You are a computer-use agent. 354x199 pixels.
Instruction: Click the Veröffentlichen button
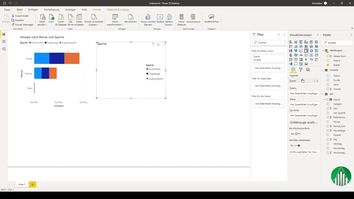click(212, 19)
